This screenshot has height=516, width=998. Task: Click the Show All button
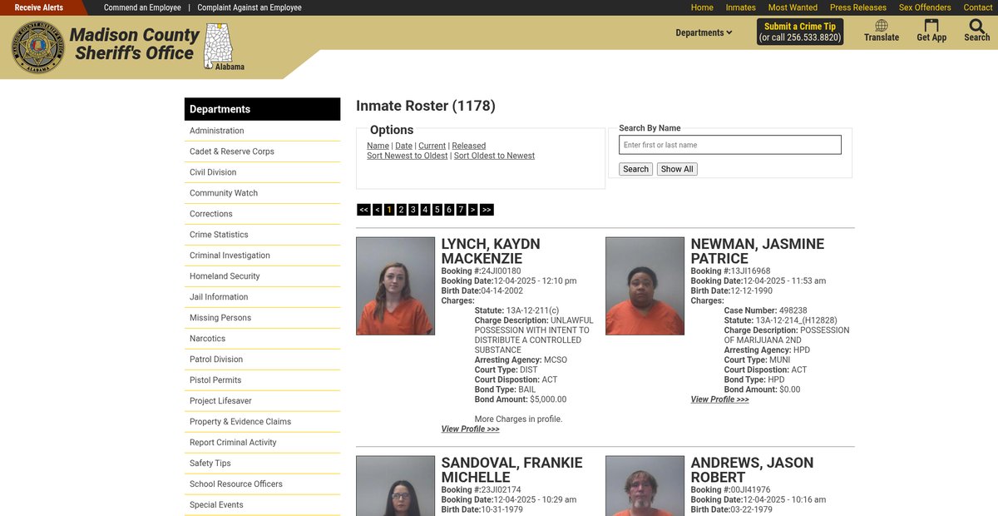click(677, 169)
